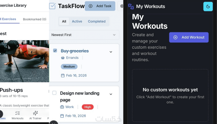Screen dimensions: 217x124
Task: Open TaskFlow settings gear icon
Action: 121,6
